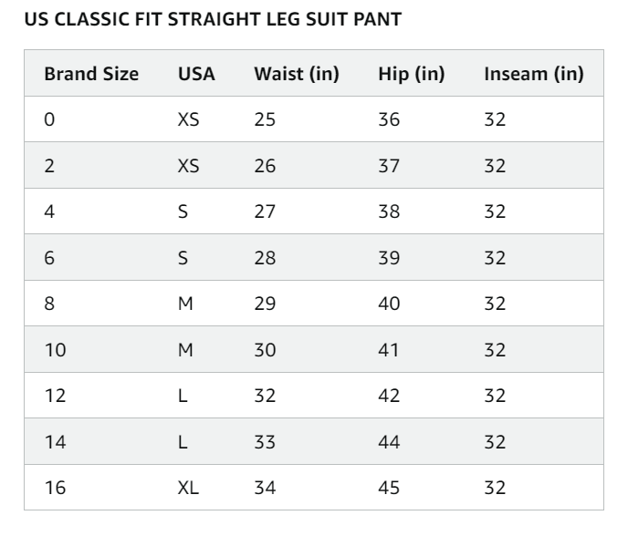Screen dimensions: 628x536
Task: Click the waist value 26
Action: point(265,166)
